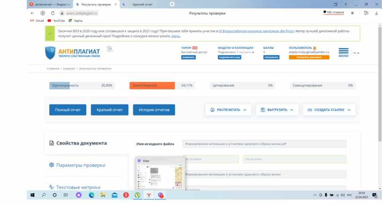Open the Gmail bookmark
The image size is (382, 205).
[x=37, y=21]
